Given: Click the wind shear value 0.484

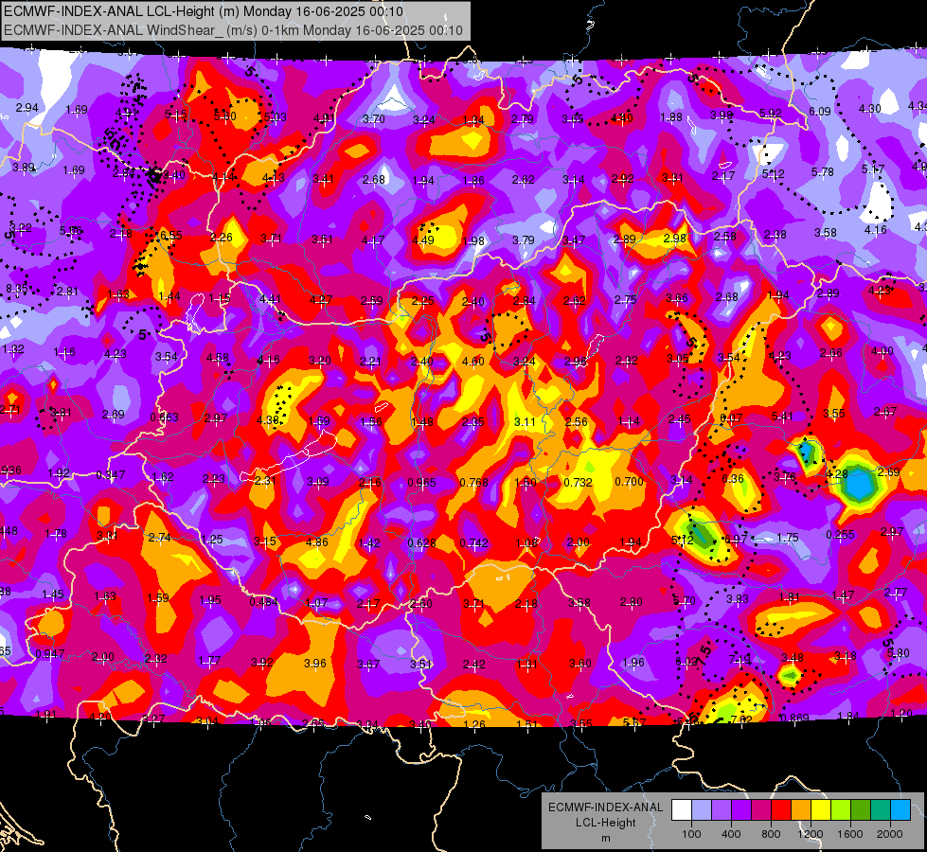Looking at the screenshot, I should pyautogui.click(x=263, y=601).
